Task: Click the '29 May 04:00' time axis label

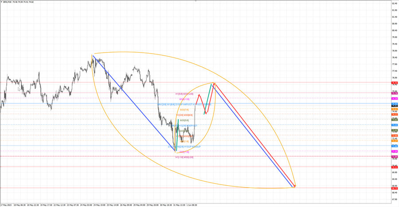Action: point(139,205)
